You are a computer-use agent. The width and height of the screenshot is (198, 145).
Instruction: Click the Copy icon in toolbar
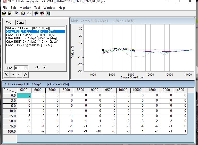pos(17,13)
